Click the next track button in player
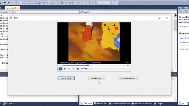 coord(73,69)
